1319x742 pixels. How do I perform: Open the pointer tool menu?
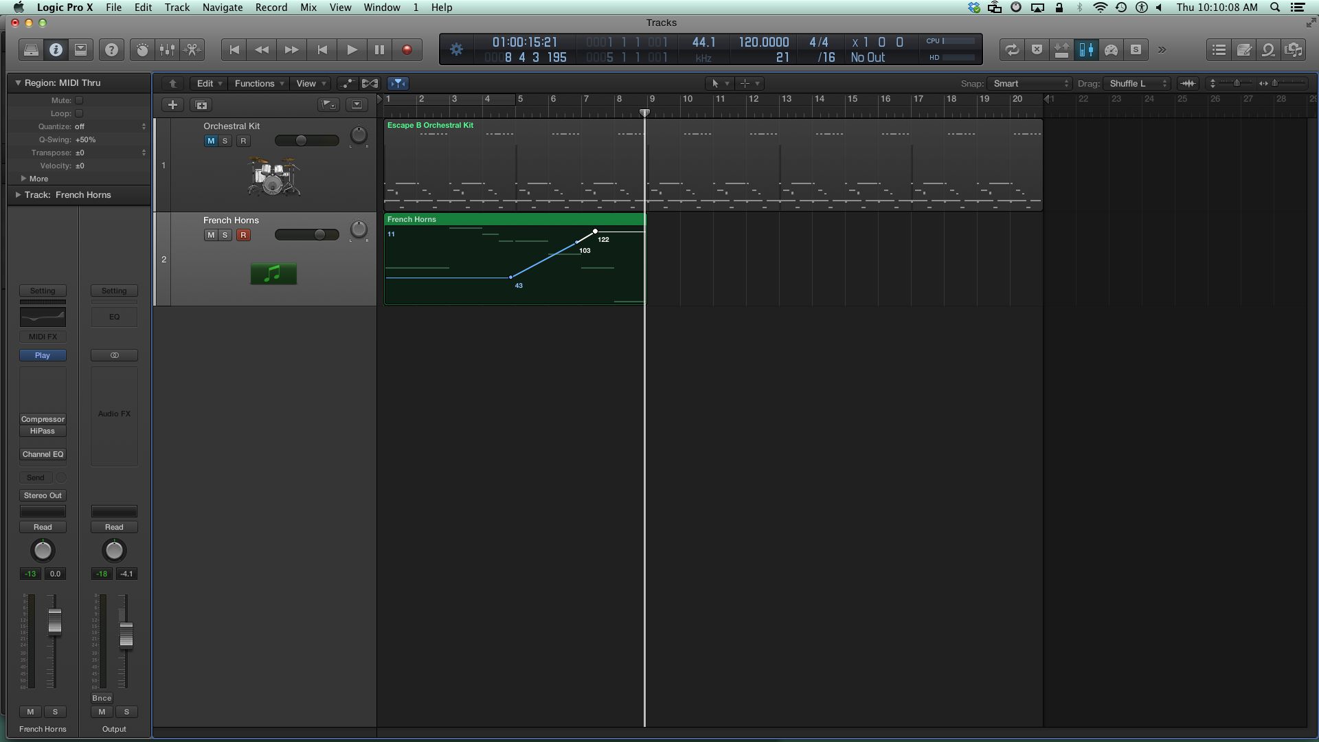tap(719, 83)
